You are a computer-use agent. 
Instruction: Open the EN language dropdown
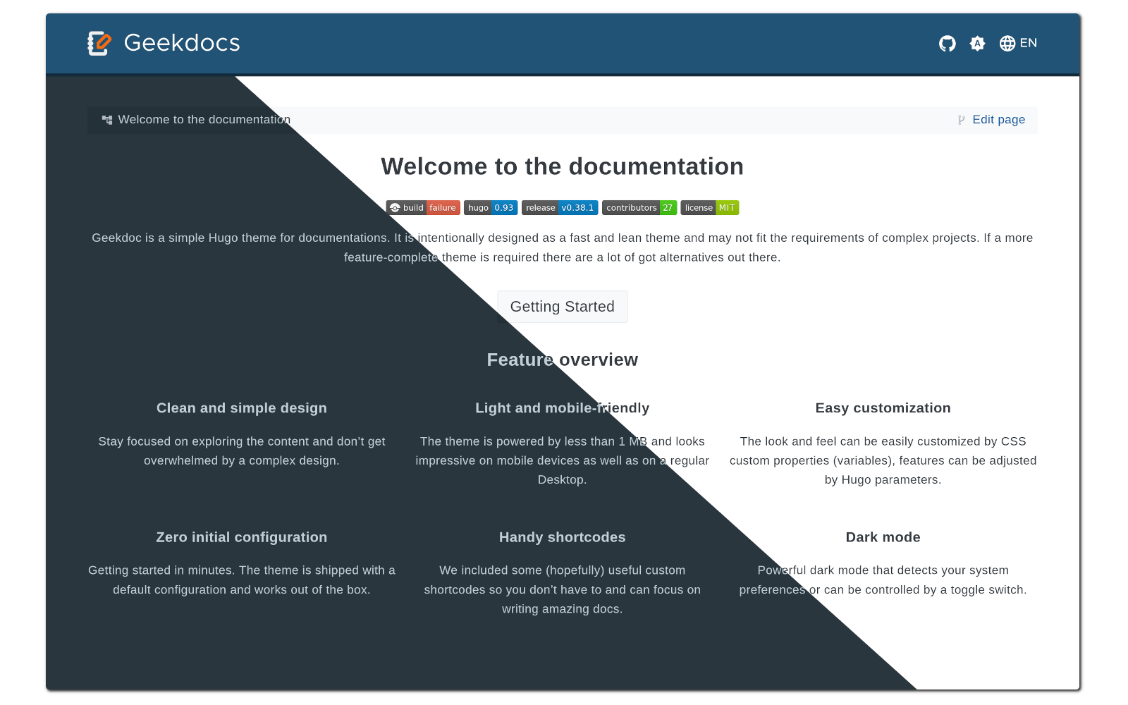coord(1028,43)
